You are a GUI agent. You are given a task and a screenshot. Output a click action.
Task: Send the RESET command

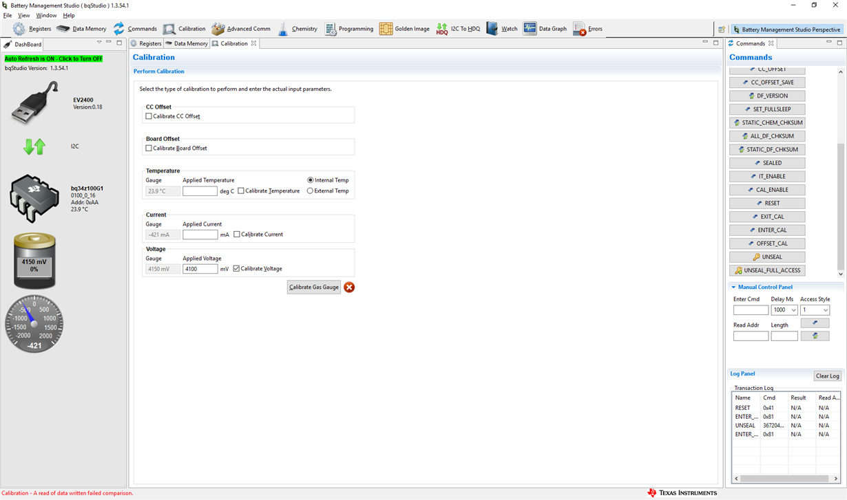[767, 204]
